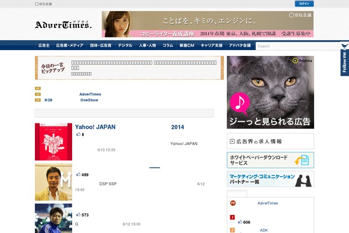Open ホワイトペーパーダウンロードサービス banner

coord(270,160)
